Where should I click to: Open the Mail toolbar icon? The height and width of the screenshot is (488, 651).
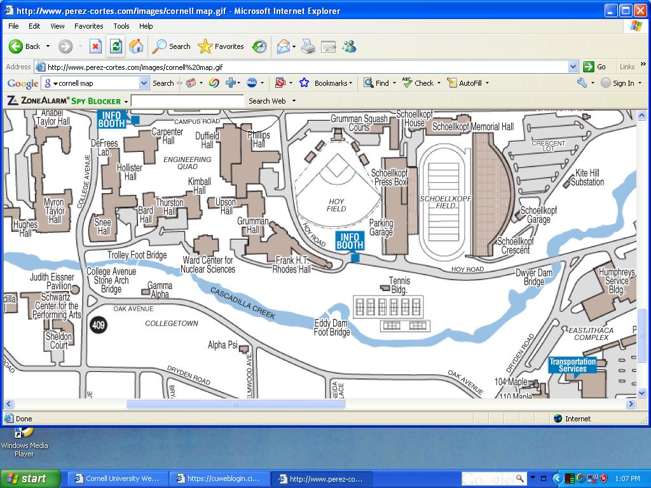(284, 46)
